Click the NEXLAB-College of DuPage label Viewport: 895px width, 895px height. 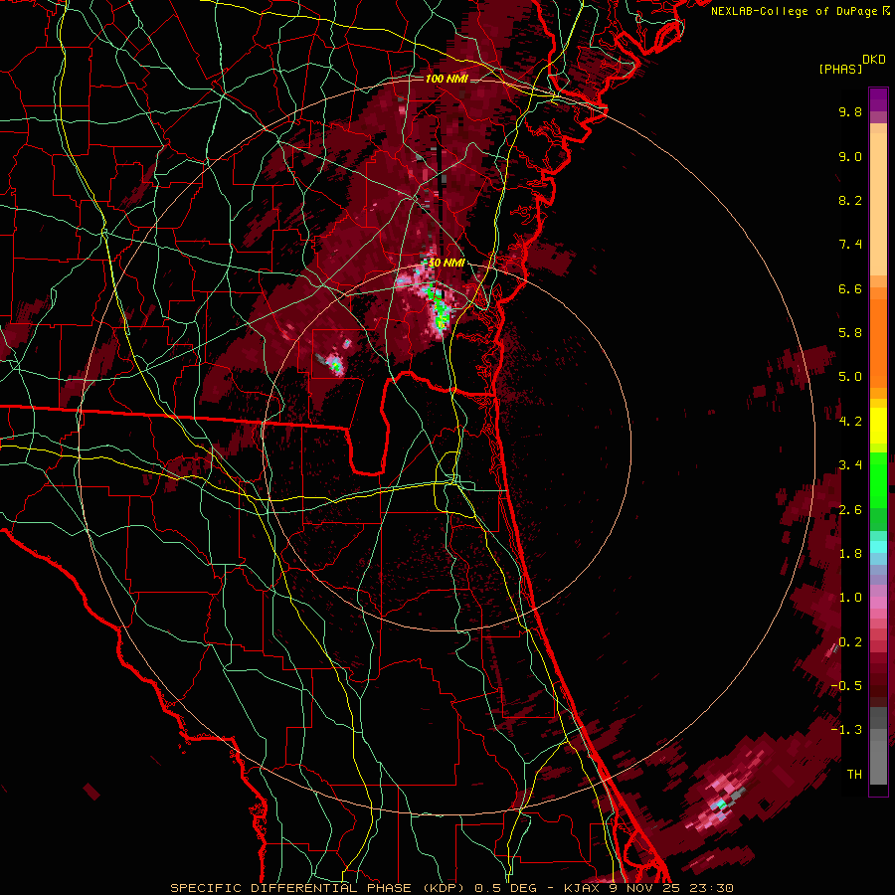[794, 11]
